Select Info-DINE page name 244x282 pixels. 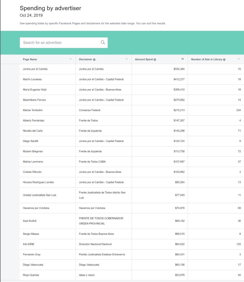29,244
